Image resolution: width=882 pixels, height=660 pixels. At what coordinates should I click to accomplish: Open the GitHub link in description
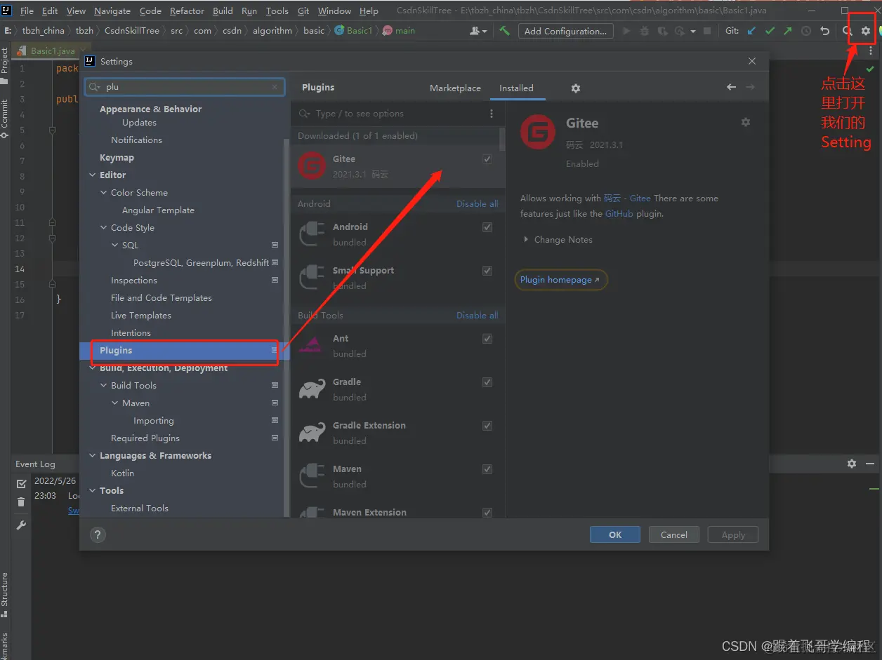(619, 214)
